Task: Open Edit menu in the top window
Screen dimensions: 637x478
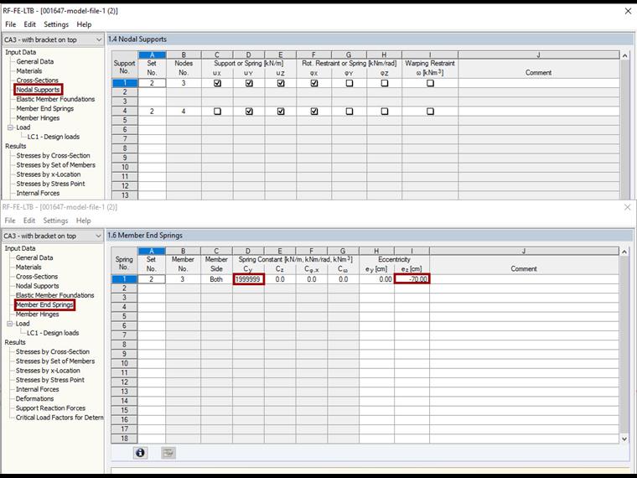Action: [x=29, y=24]
